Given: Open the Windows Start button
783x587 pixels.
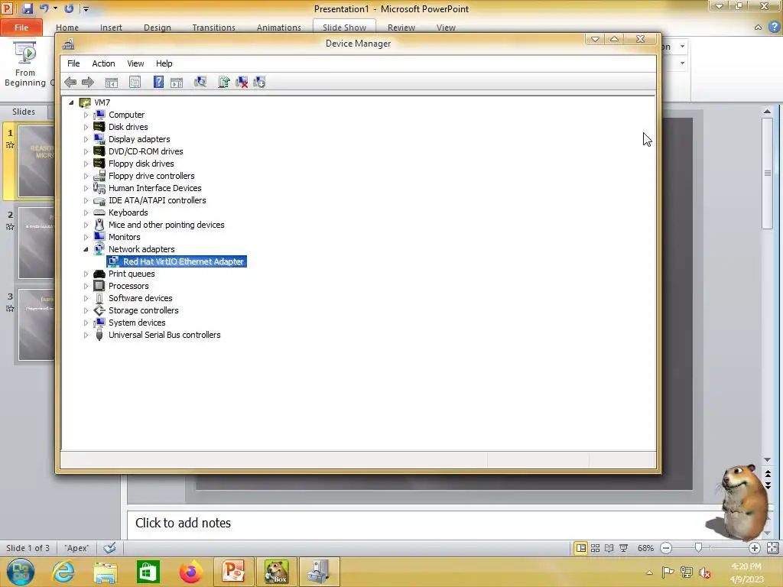Looking at the screenshot, I should (21, 572).
